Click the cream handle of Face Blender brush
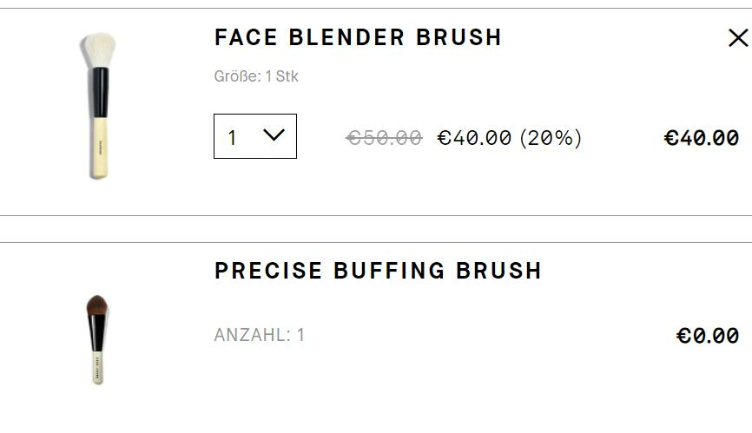This screenshot has width=752, height=433. [100, 148]
